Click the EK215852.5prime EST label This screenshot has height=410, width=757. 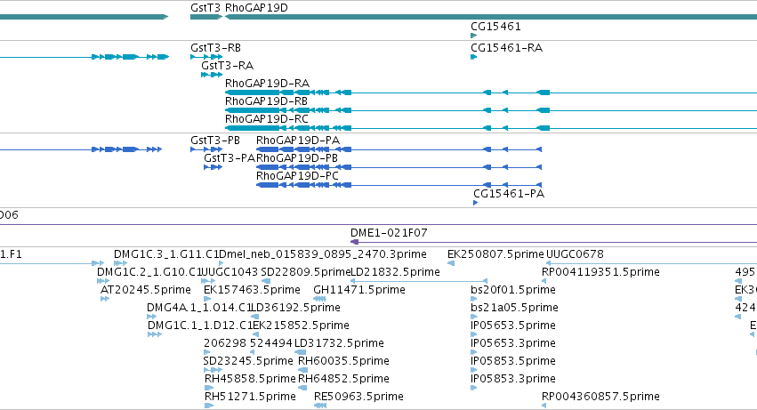(x=301, y=326)
